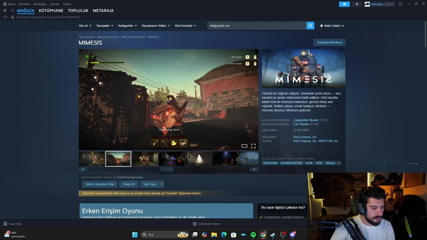Open Microsoft Store from the taskbar

click(234, 235)
